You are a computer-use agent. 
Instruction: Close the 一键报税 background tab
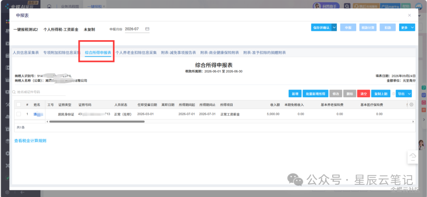[104, 6]
